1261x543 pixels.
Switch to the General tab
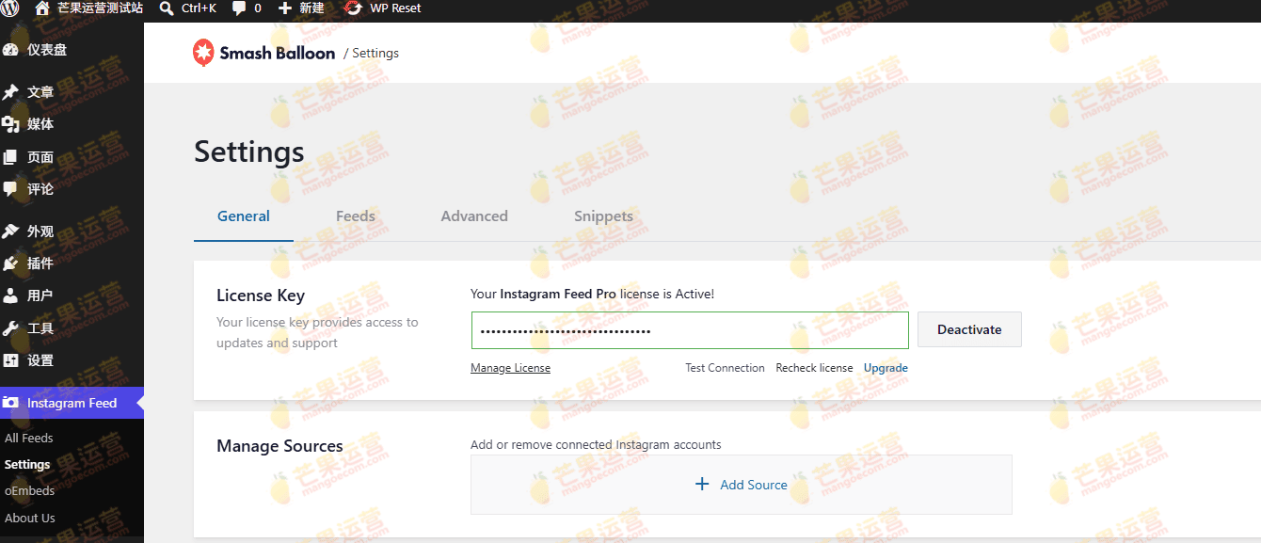[244, 216]
